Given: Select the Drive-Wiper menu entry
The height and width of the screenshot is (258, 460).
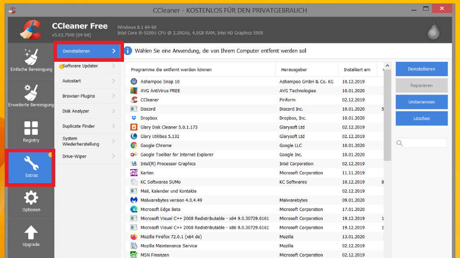Looking at the screenshot, I should [75, 156].
